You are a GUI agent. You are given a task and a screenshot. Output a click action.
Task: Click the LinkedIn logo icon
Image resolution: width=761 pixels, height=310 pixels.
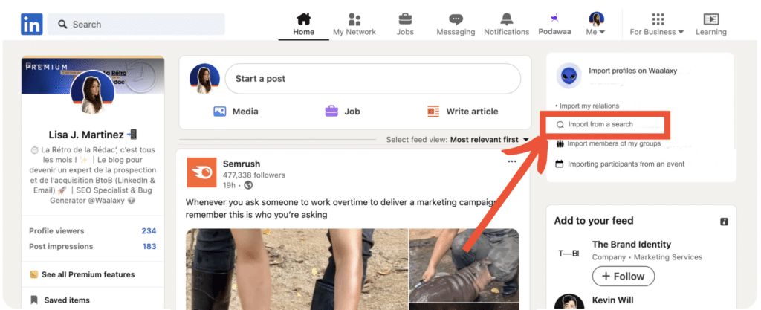coord(31,25)
